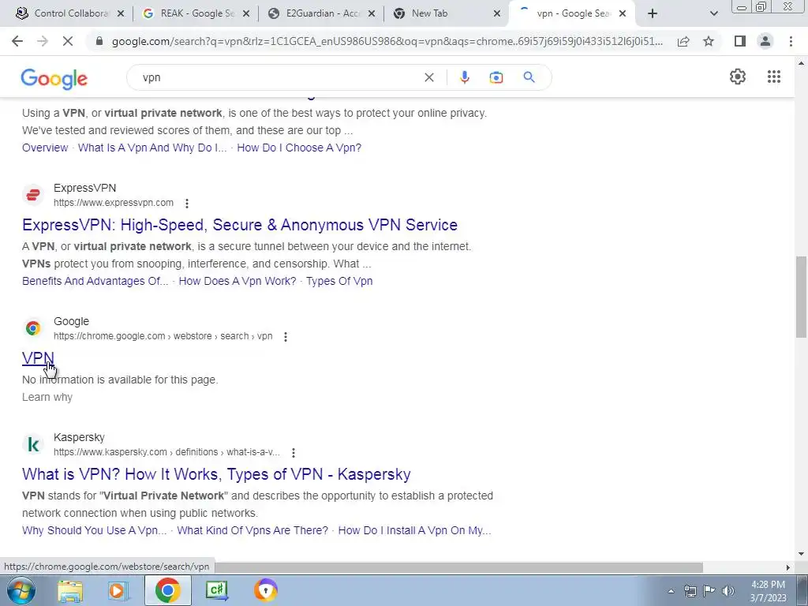This screenshot has height=606, width=808.
Task: Share this page from the address bar
Action: coord(683,41)
